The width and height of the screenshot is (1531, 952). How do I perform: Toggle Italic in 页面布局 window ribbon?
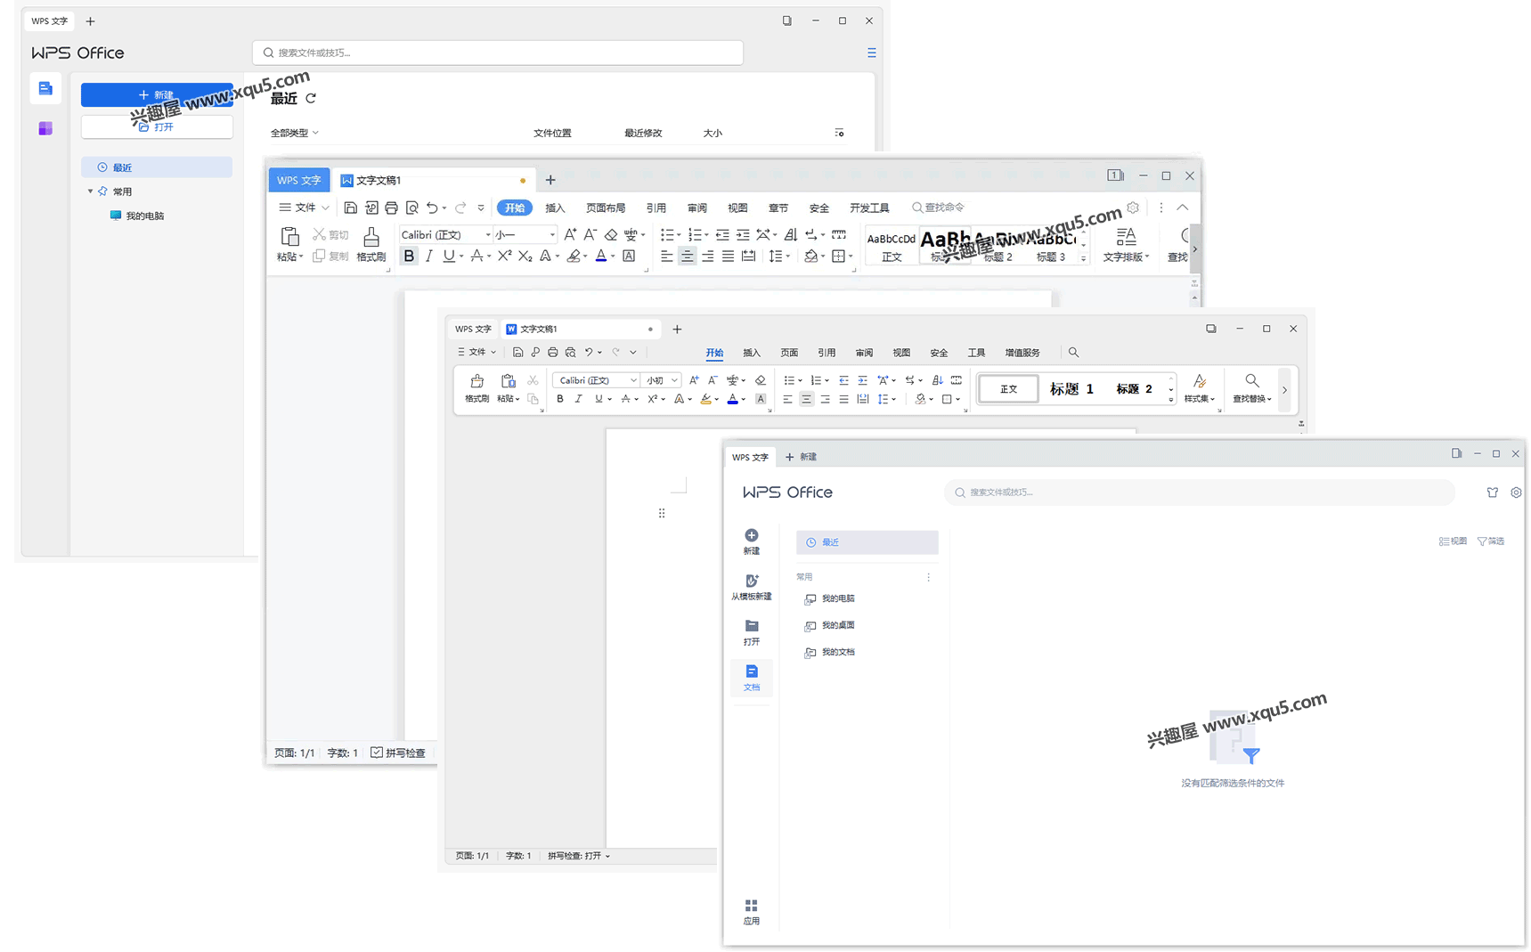pos(429,256)
